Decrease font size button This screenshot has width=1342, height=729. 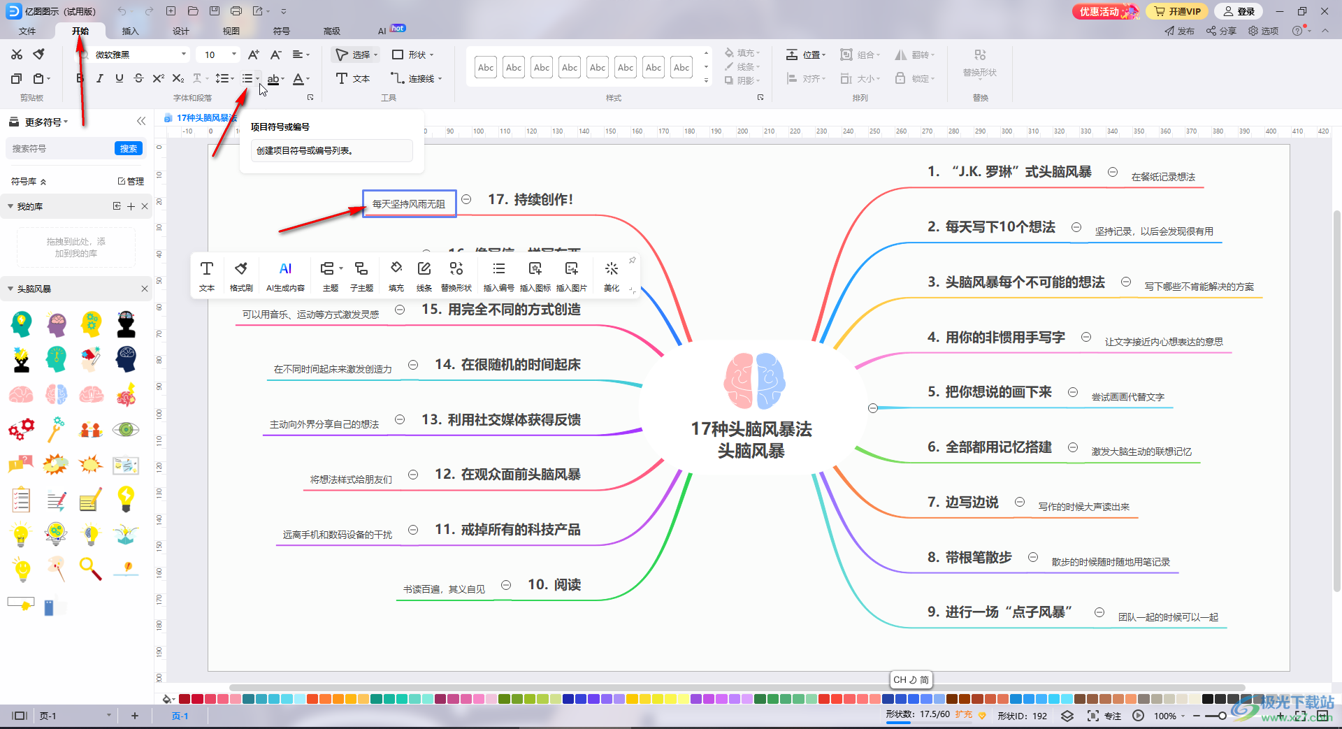coord(276,55)
